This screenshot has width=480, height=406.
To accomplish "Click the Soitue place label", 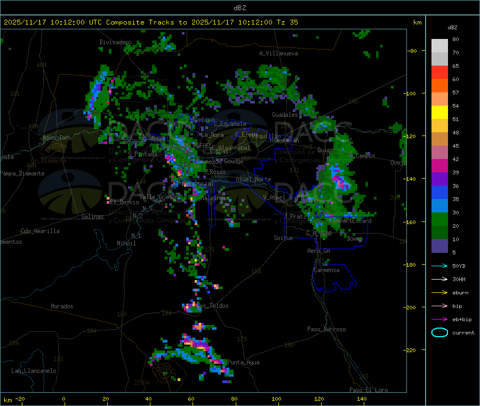I will coord(283,237).
